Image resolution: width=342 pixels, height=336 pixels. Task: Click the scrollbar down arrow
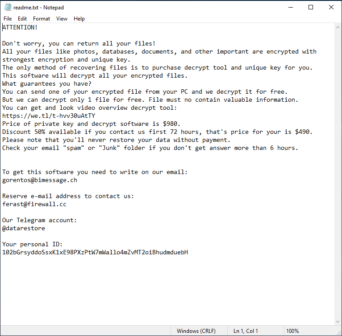(x=338, y=322)
